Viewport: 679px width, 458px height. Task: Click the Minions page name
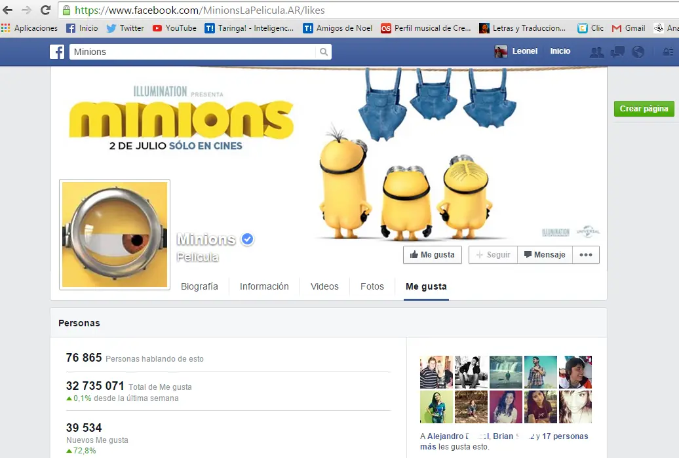point(206,239)
